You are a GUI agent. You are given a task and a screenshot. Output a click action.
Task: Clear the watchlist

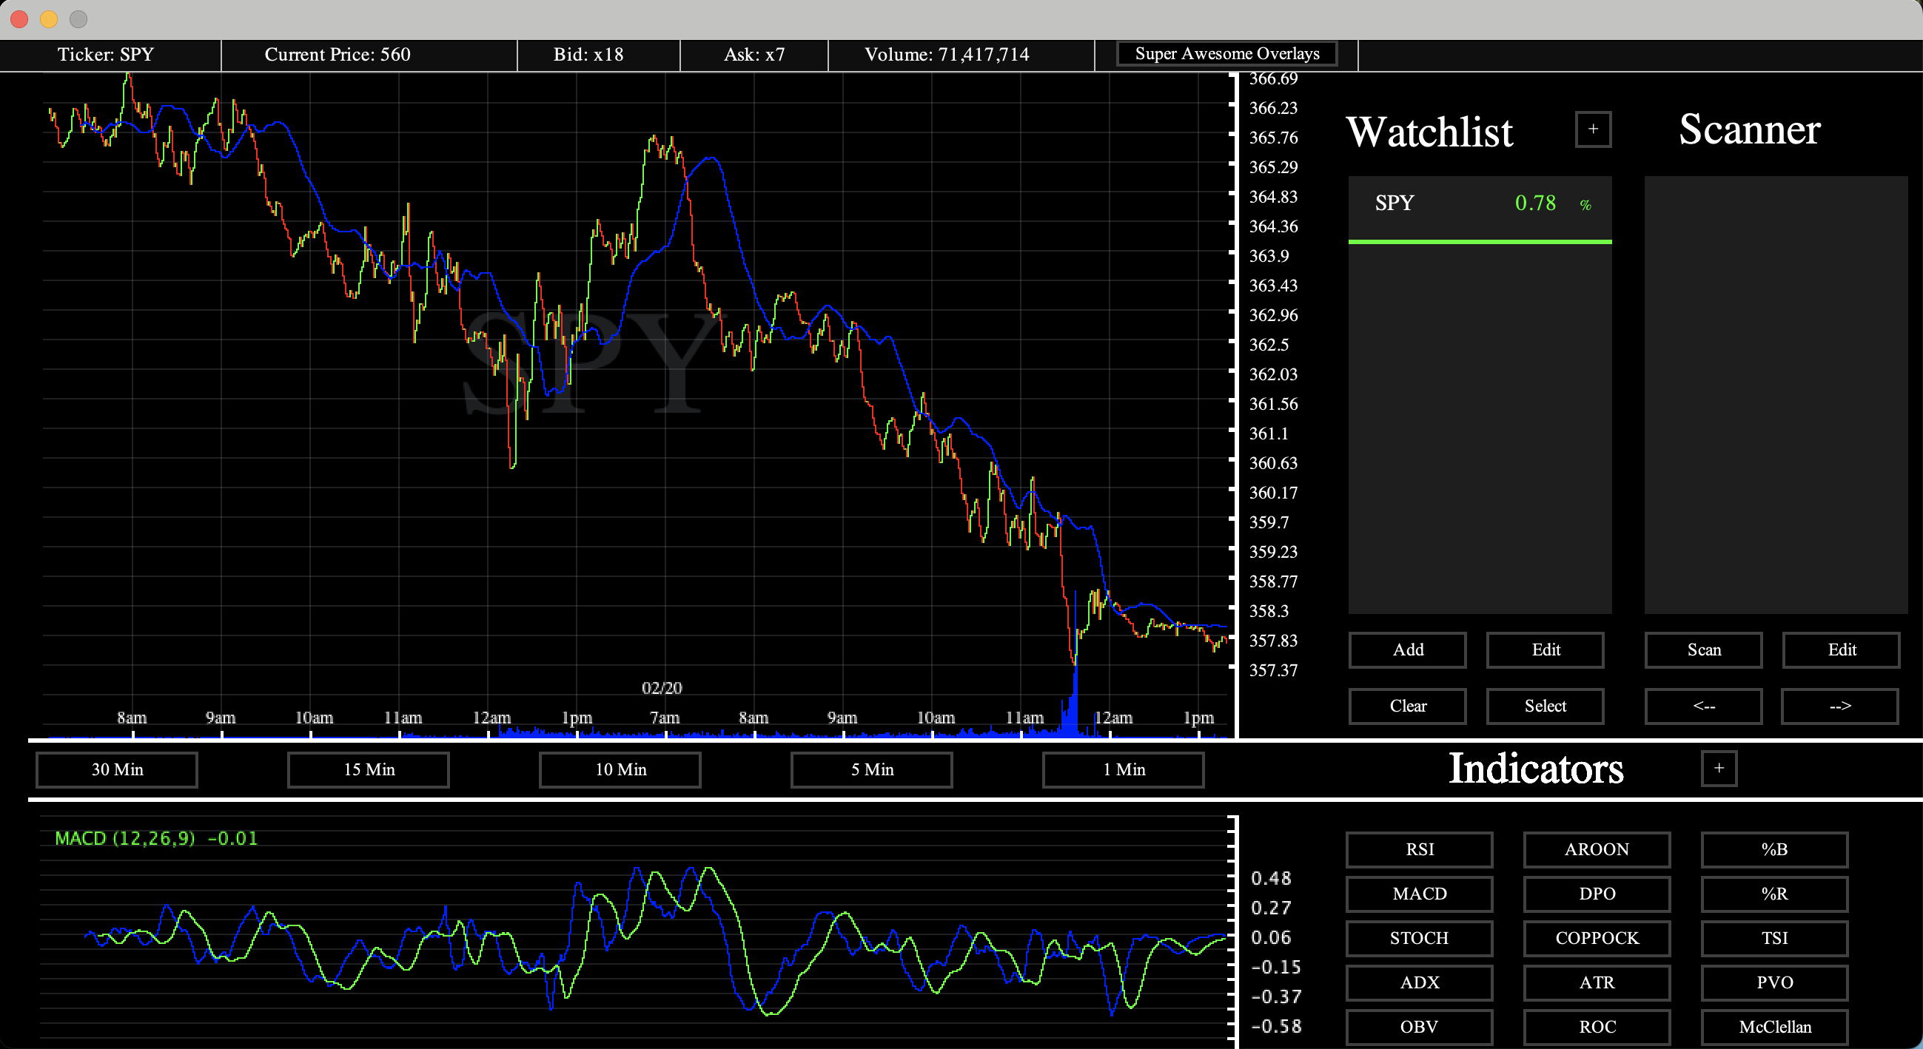[x=1407, y=706]
